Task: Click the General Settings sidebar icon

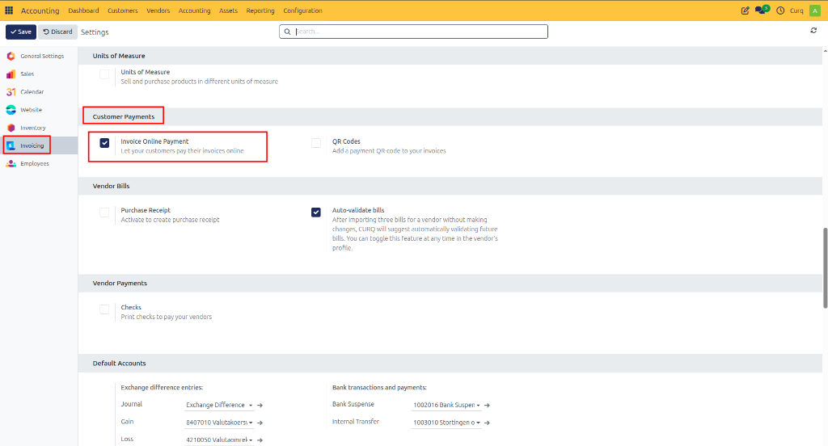Action: (x=11, y=56)
